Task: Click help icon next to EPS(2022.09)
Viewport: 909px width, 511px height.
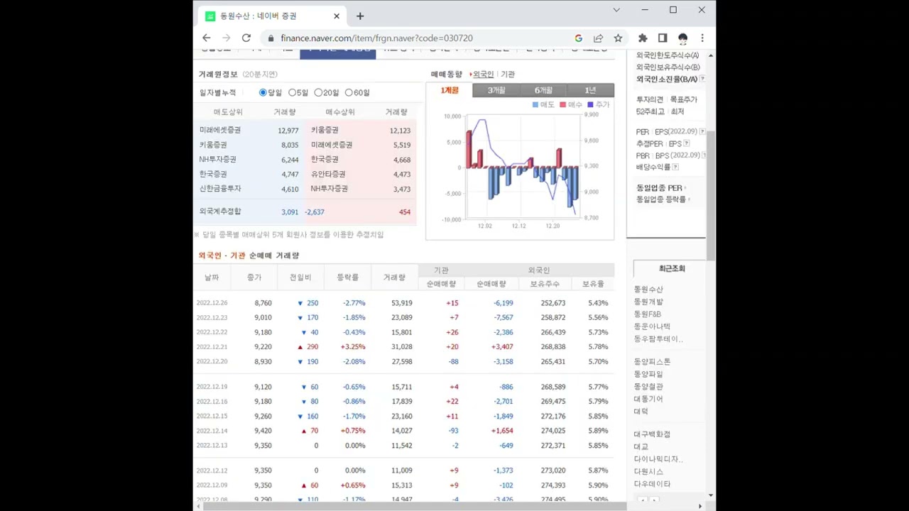Action: tap(702, 131)
